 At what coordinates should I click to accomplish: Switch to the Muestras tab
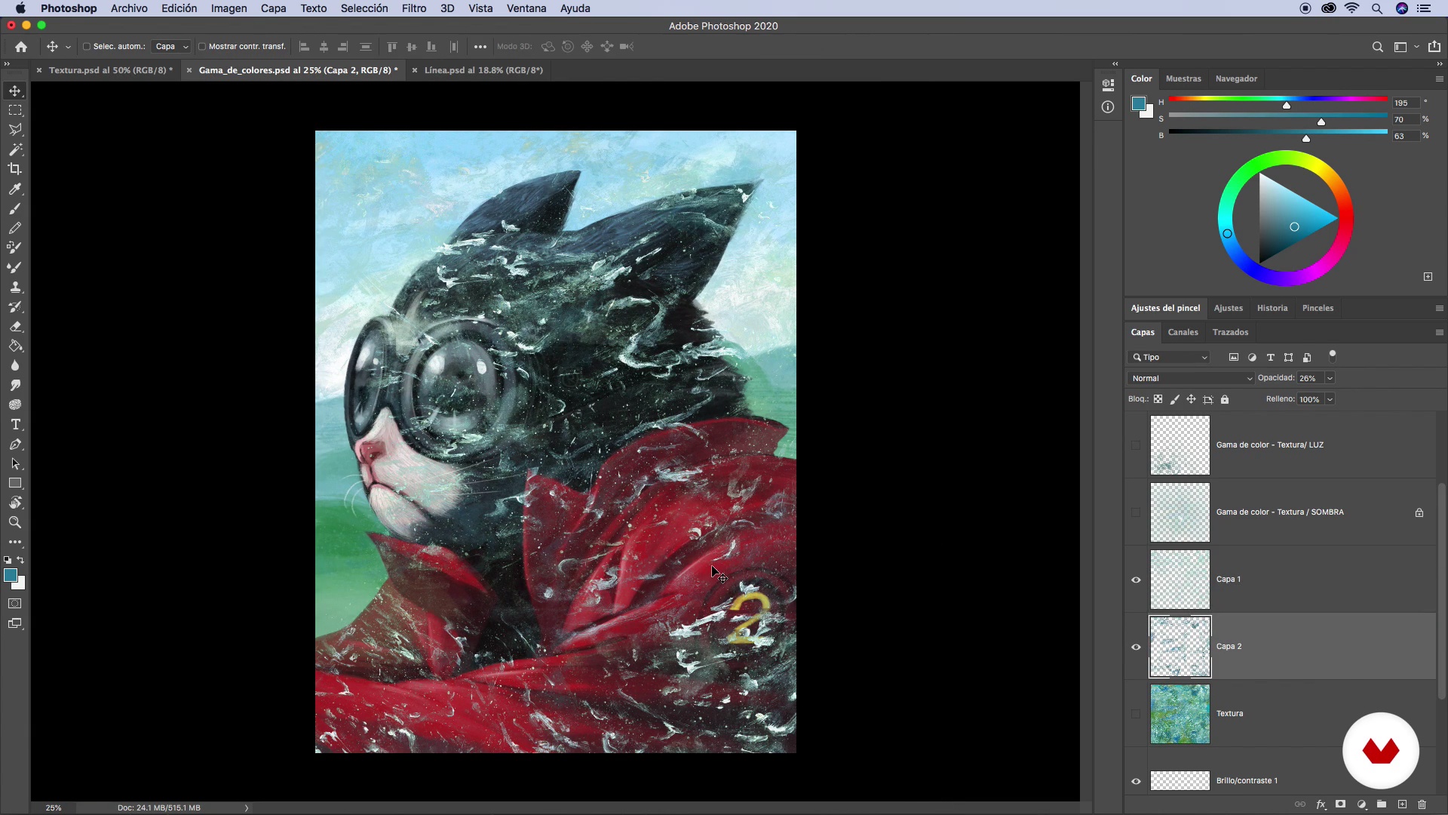(1183, 78)
